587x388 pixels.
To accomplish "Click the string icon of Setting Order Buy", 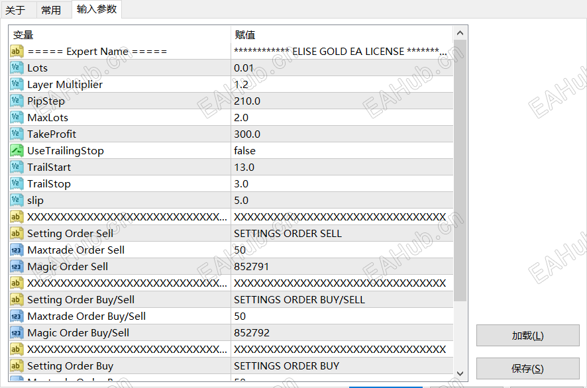I will click(x=17, y=365).
